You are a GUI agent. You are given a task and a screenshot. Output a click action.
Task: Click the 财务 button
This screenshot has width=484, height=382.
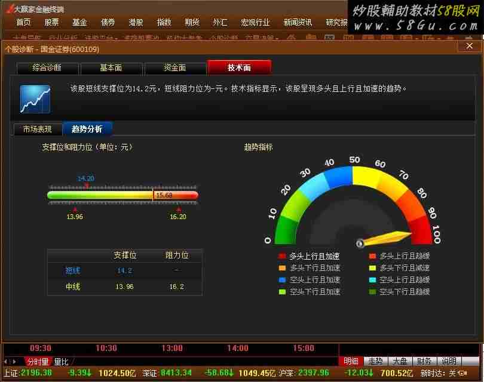[x=424, y=361]
